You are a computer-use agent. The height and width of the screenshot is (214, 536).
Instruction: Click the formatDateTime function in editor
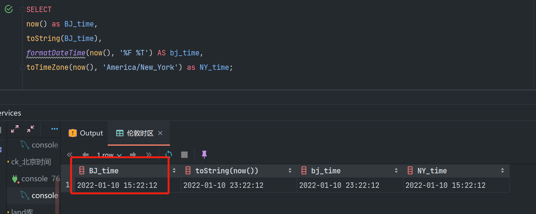click(56, 53)
